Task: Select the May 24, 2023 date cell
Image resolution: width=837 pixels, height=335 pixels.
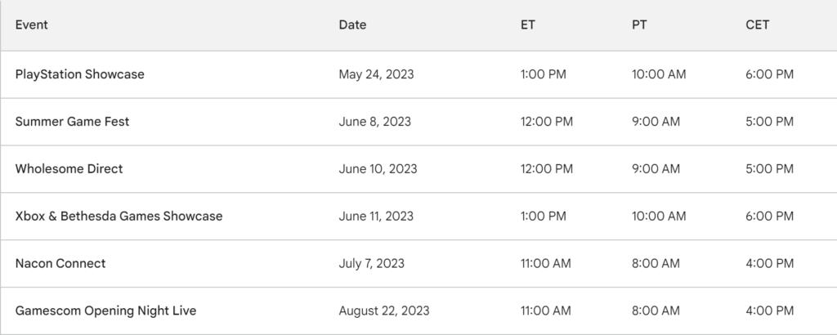Action: pyautogui.click(x=376, y=74)
